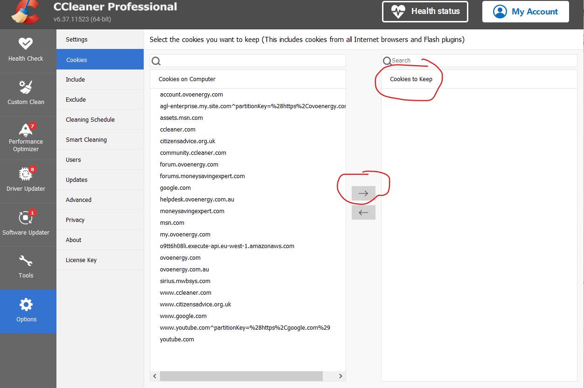Click the scrollbar right arrow in cookie list
Viewport: 584px width, 388px height.
click(x=341, y=376)
